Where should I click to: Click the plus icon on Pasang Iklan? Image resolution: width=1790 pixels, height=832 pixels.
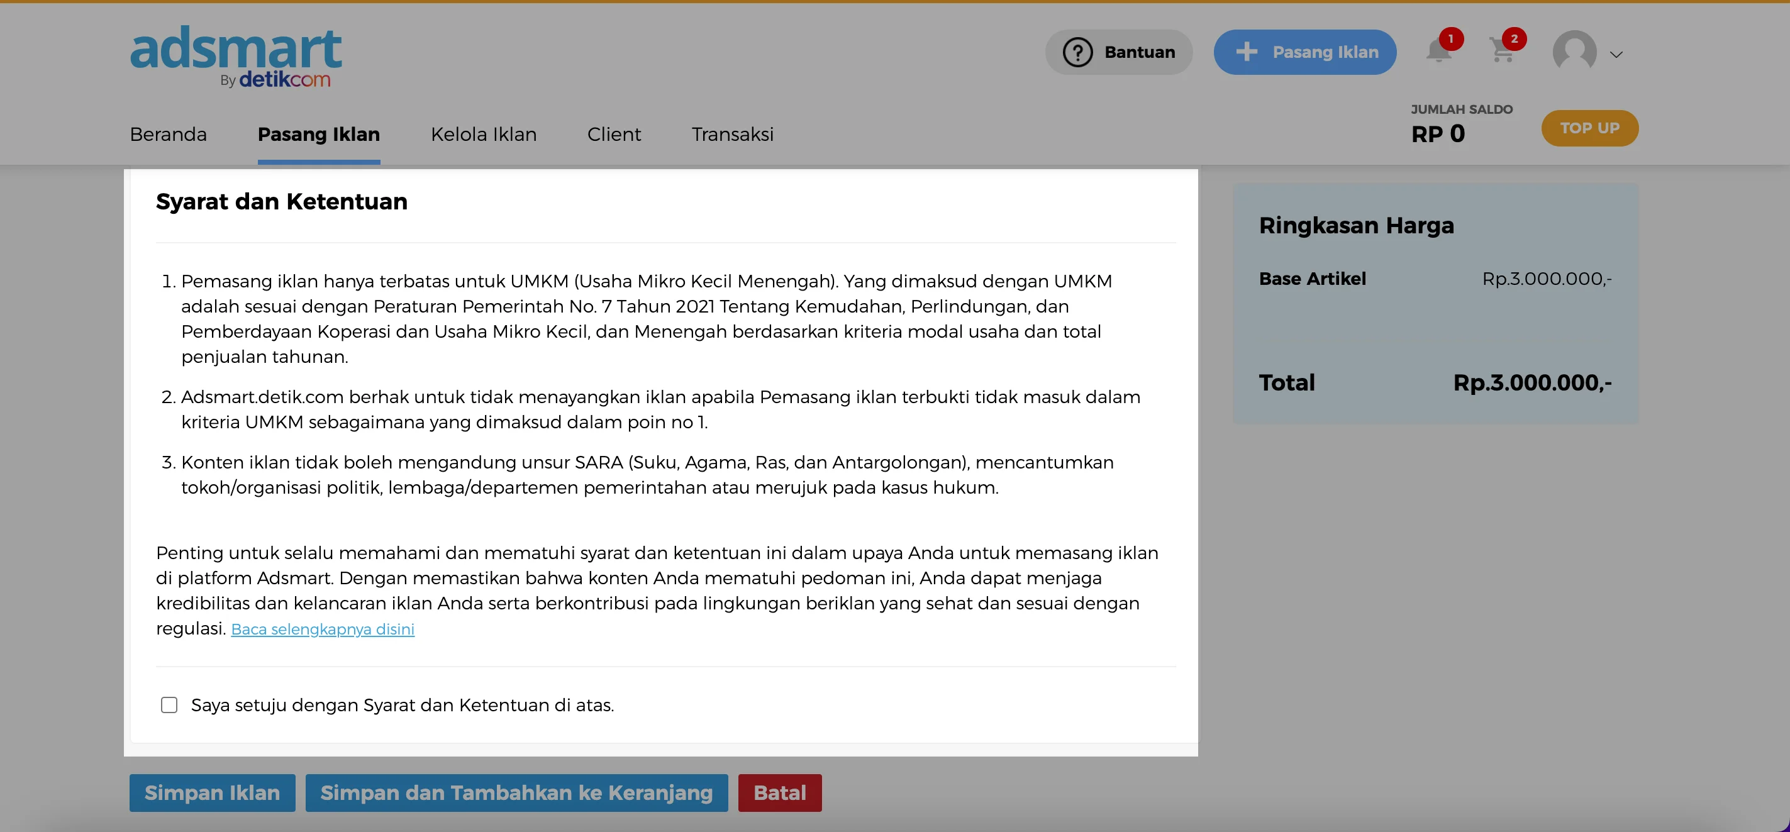pyautogui.click(x=1247, y=52)
